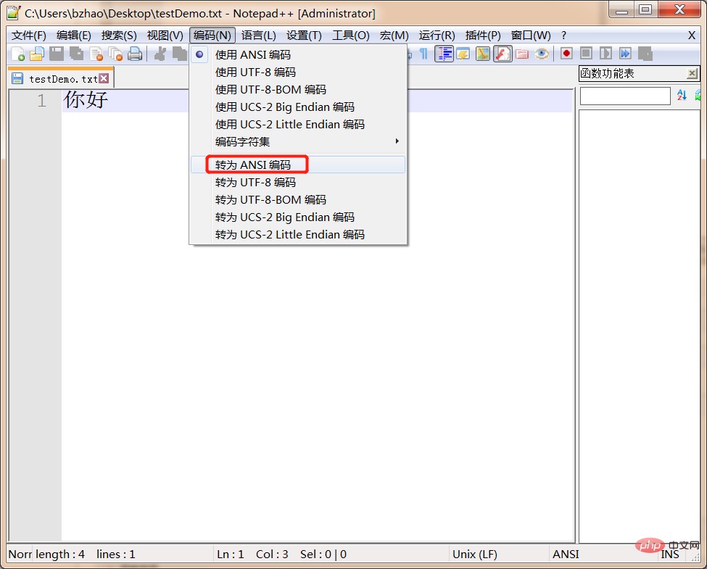707x569 pixels.
Task: Click the Save file floppy icon
Action: (57, 54)
